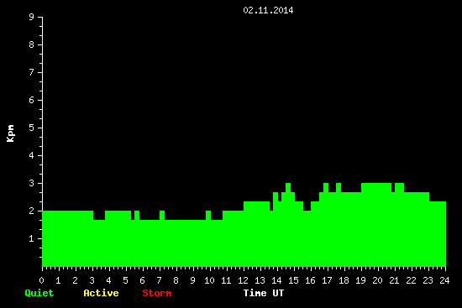This screenshot has width=462, height=308.
Task: Click the Kpm vertical axis label
Action: tap(11, 133)
